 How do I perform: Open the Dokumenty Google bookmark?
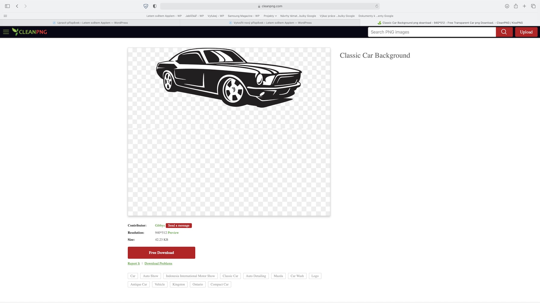click(x=376, y=16)
